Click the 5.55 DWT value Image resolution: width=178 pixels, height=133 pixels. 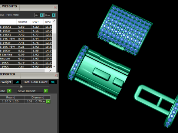(x=36, y=51)
